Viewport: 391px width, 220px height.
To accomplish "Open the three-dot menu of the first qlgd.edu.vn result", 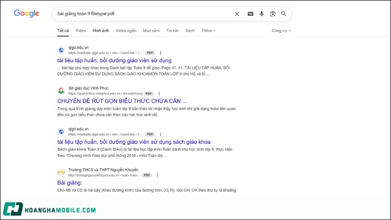I will 161,53.
